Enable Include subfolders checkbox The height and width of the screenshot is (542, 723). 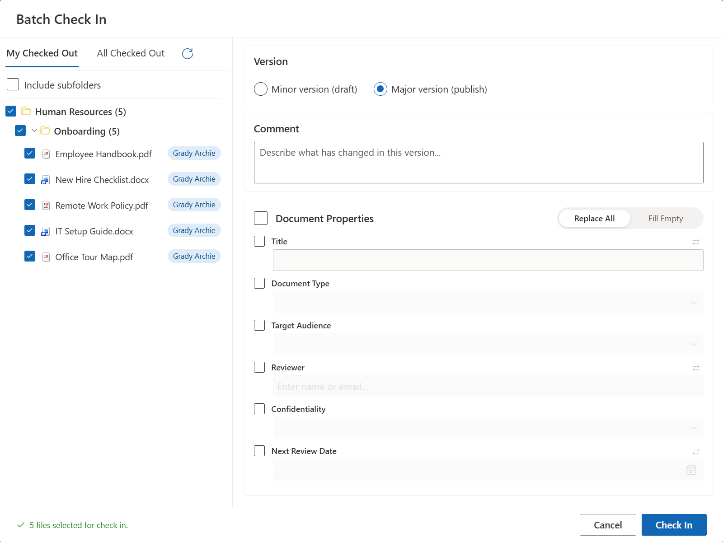pyautogui.click(x=13, y=84)
